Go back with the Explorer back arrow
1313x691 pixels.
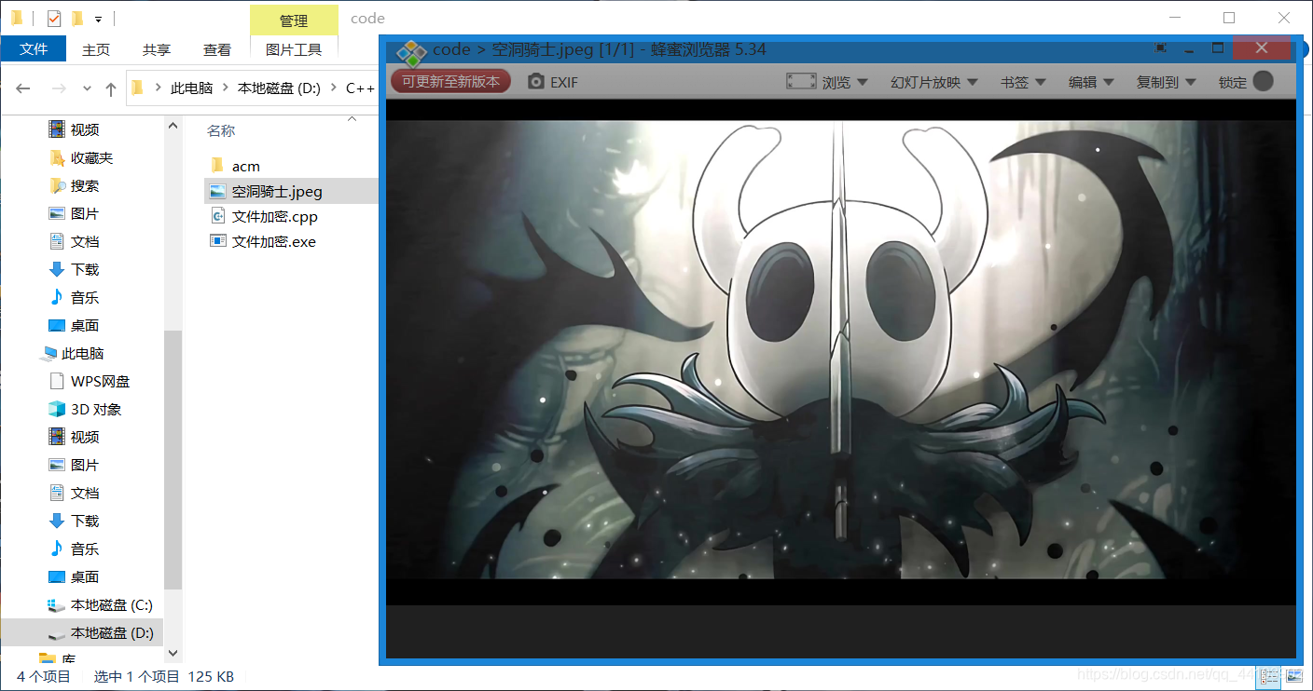click(23, 88)
